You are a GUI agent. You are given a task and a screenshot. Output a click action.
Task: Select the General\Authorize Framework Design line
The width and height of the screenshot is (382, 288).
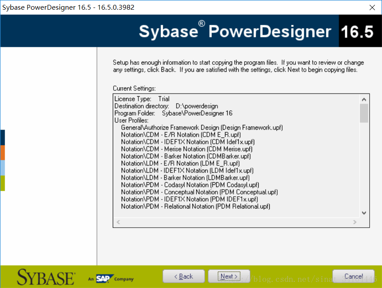click(x=202, y=127)
